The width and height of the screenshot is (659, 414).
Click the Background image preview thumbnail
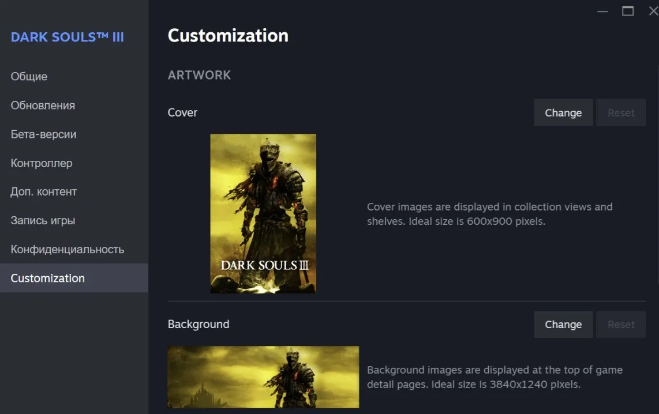coord(263,377)
